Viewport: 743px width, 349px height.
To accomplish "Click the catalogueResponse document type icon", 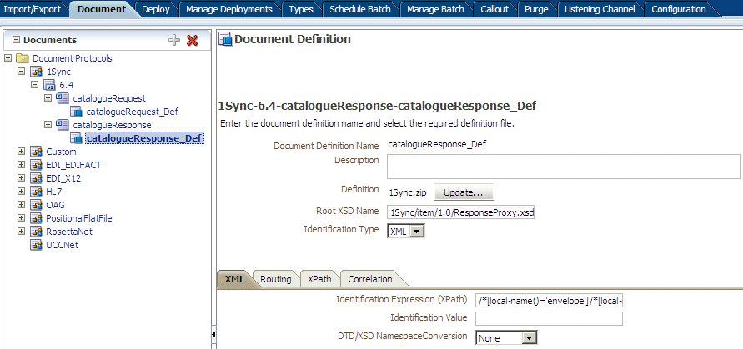I will coord(63,125).
